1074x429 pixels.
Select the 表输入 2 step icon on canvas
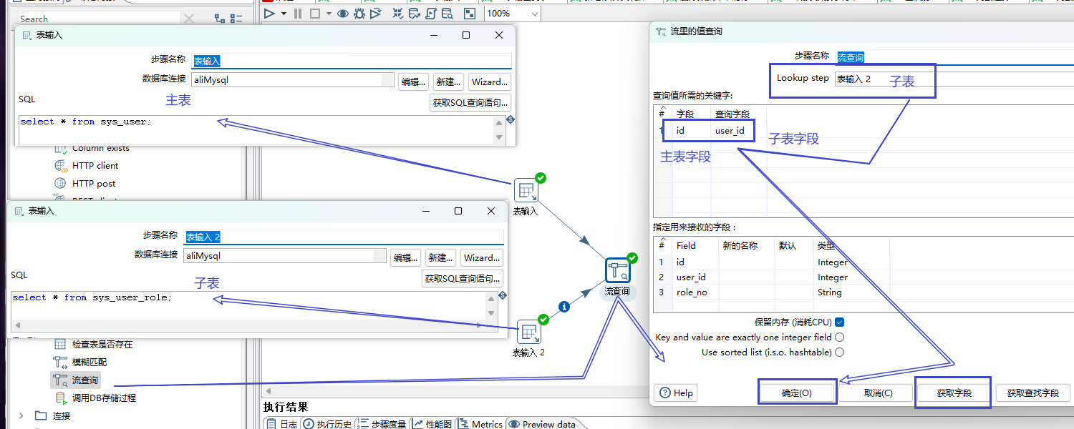(x=528, y=332)
